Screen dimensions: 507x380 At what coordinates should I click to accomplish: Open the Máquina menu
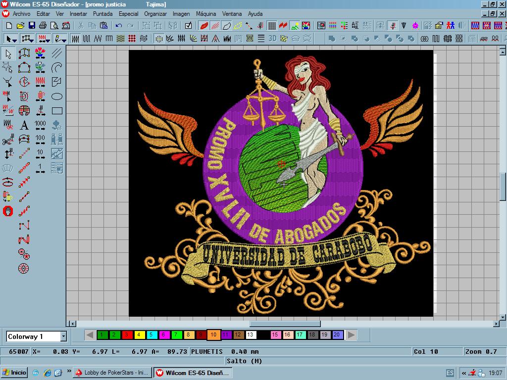(x=206, y=14)
